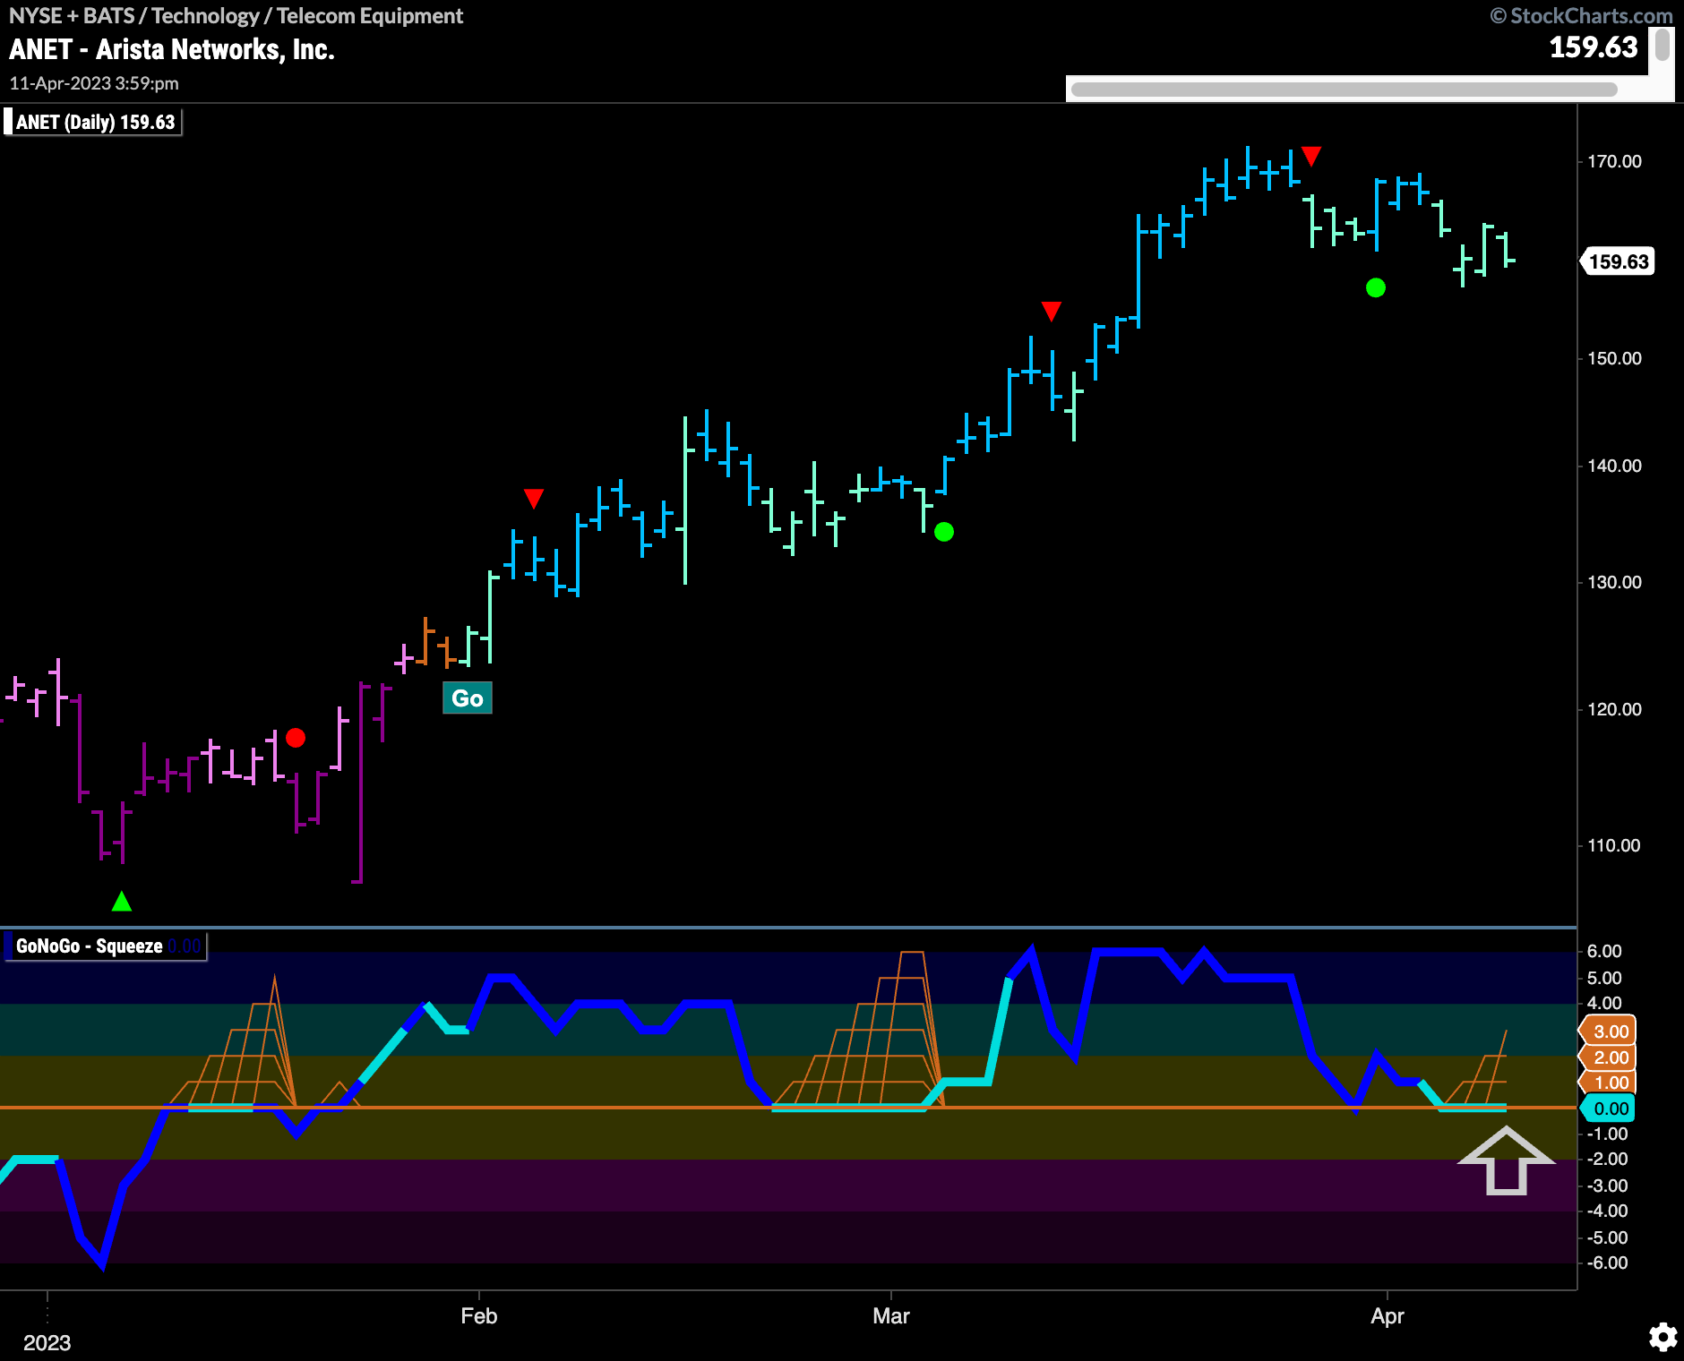
Task: Open the settings gear icon
Action: click(x=1663, y=1338)
